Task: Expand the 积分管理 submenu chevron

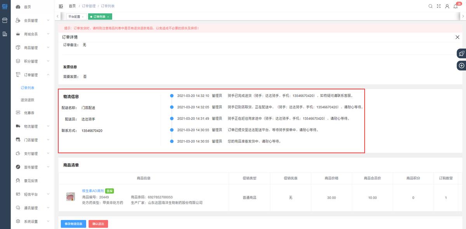Action: click(x=48, y=61)
